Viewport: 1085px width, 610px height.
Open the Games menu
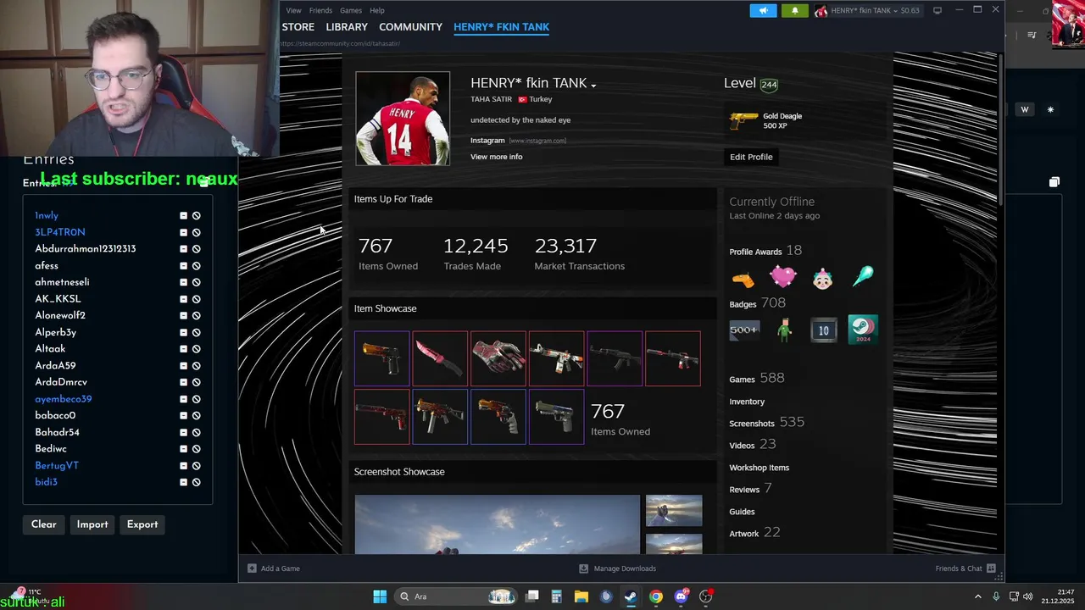[351, 10]
